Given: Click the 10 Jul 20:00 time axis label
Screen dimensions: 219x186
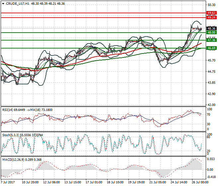Looking at the screenshot, I should [x=30, y=182].
